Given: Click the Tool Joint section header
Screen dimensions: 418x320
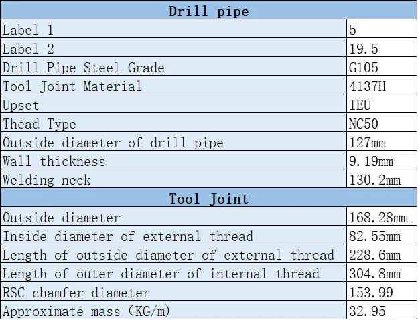Looking at the screenshot, I should coord(209,197).
